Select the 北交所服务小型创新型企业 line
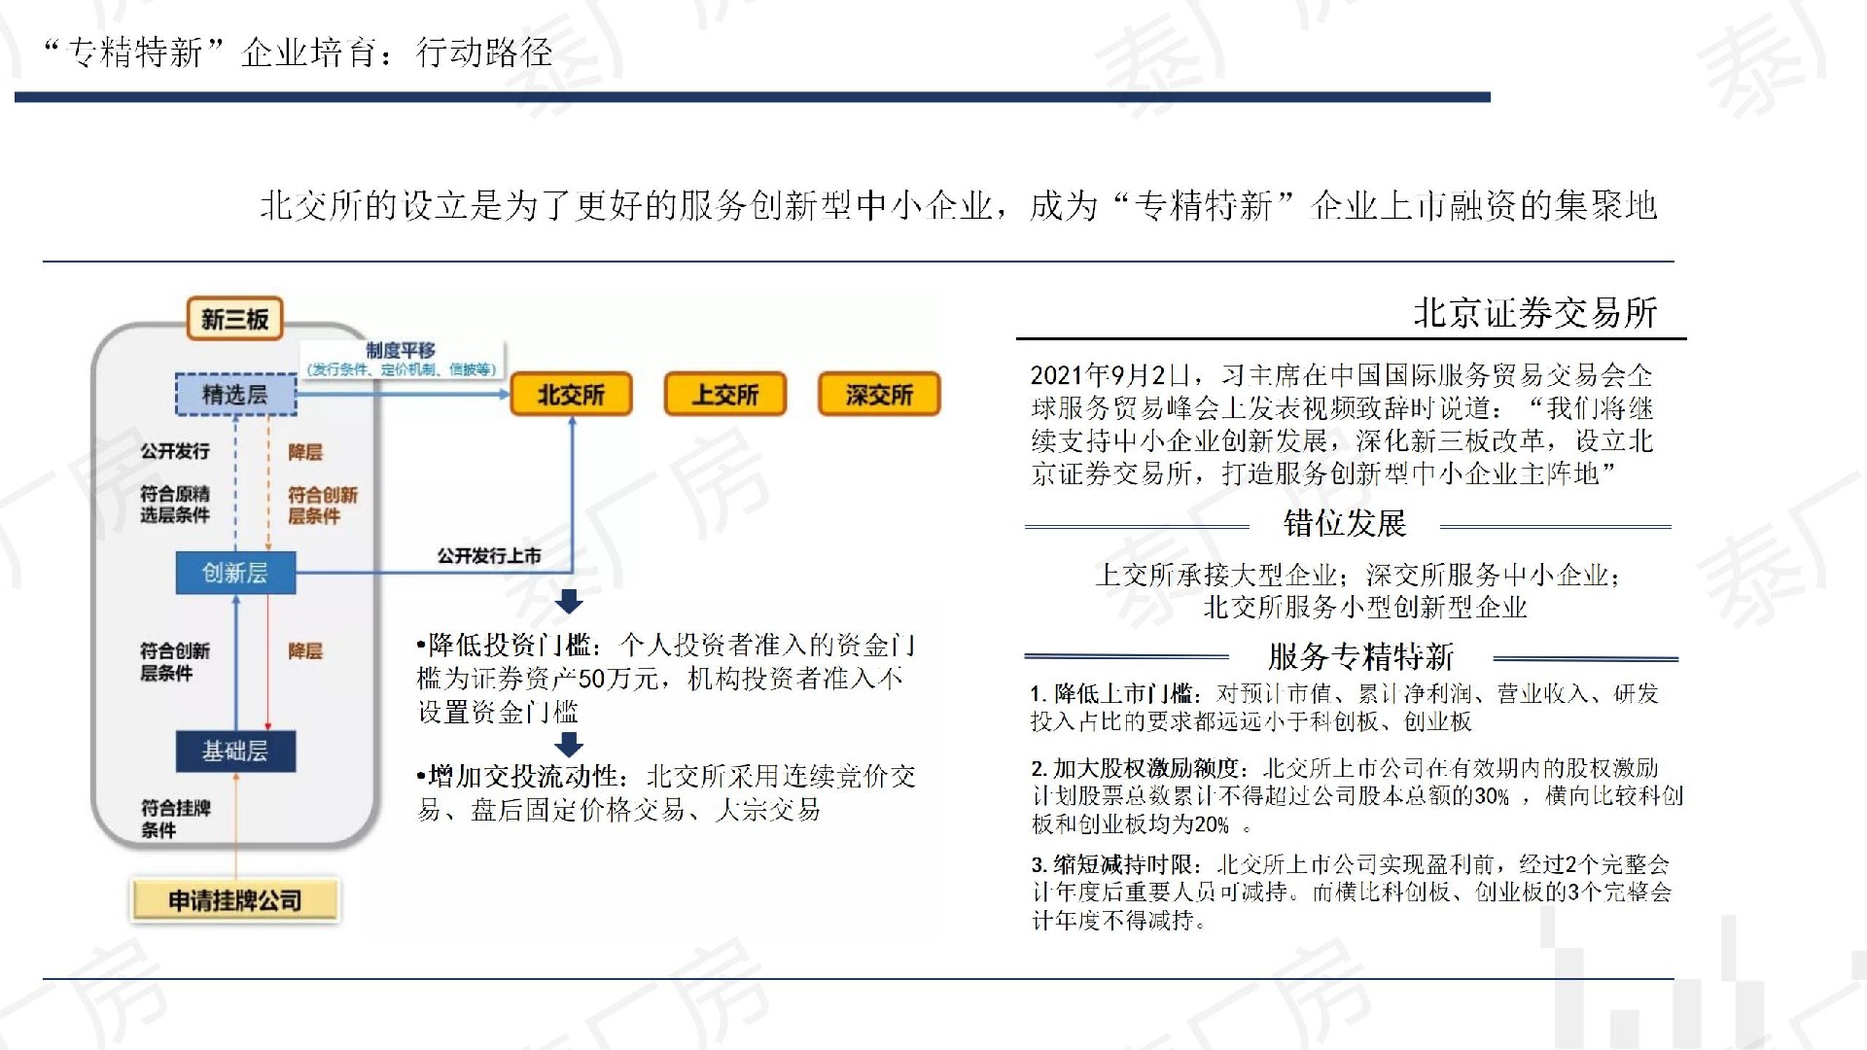Screen dimensions: 1867x1050 [1365, 608]
